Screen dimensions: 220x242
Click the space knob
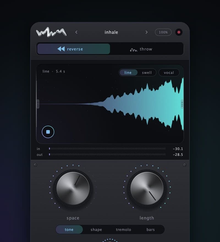pos(73,188)
